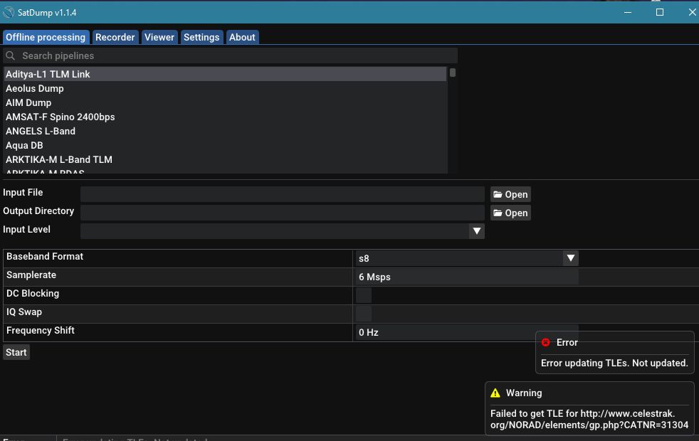Screen dimensions: 699x441
Task: Click the Search pipelines field
Action: pos(230,55)
